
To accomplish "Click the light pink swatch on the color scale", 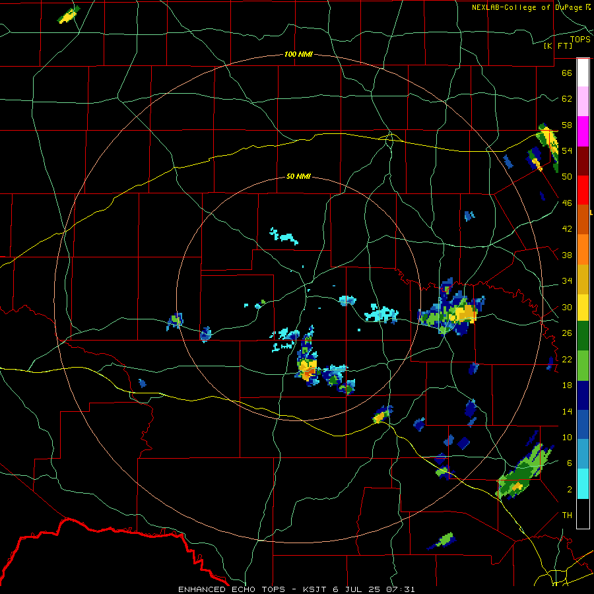I will (x=583, y=102).
